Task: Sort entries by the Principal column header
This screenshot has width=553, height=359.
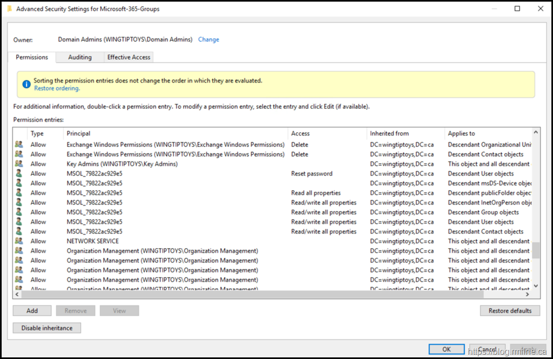Action: pyautogui.click(x=78, y=133)
